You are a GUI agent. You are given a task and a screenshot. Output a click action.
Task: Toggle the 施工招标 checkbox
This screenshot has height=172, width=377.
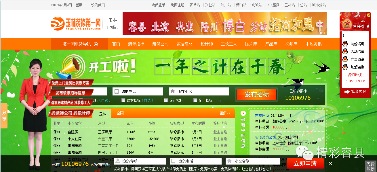click(195, 100)
